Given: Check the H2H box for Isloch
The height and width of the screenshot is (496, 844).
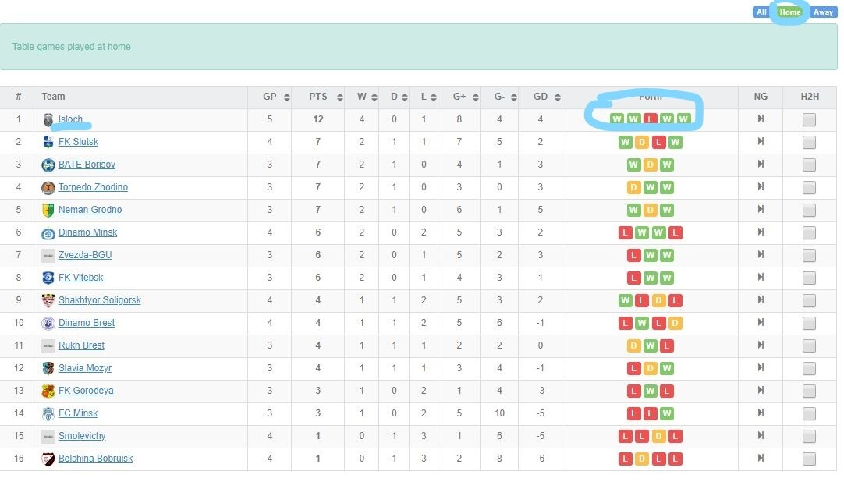Looking at the screenshot, I should (x=809, y=119).
